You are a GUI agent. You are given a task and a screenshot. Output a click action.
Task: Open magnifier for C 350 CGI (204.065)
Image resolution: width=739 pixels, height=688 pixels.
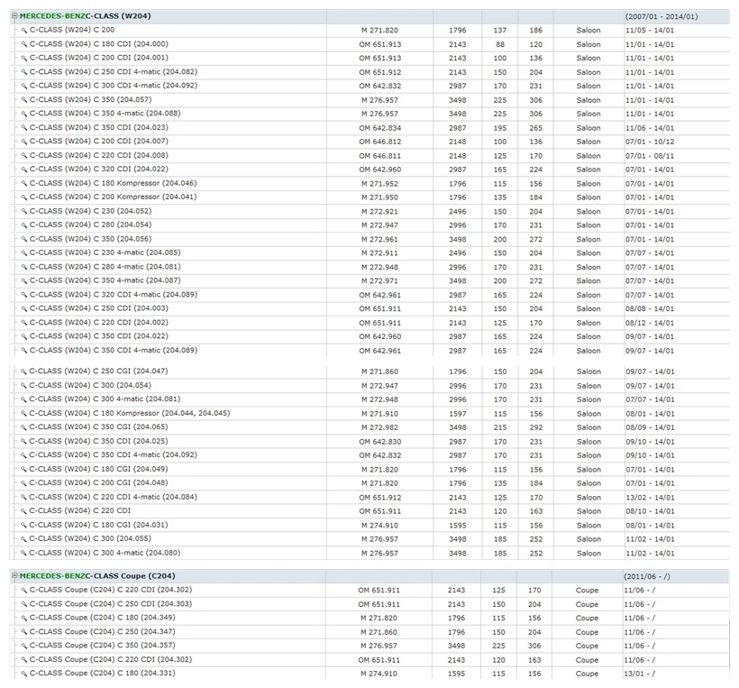23,427
